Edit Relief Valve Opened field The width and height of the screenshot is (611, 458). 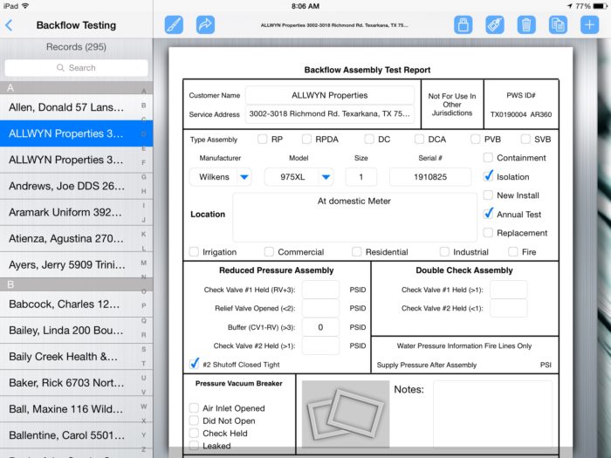click(320, 308)
